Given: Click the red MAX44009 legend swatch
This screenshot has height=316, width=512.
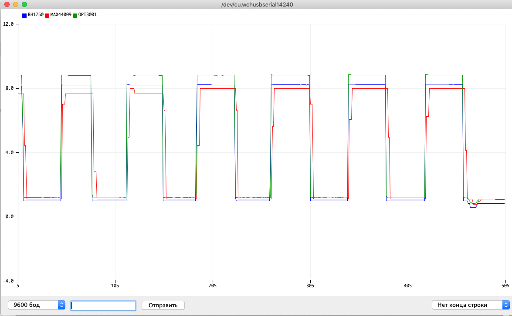Looking at the screenshot, I should click(x=47, y=15).
